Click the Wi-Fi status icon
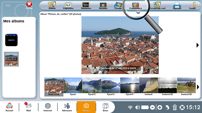 point(130,107)
